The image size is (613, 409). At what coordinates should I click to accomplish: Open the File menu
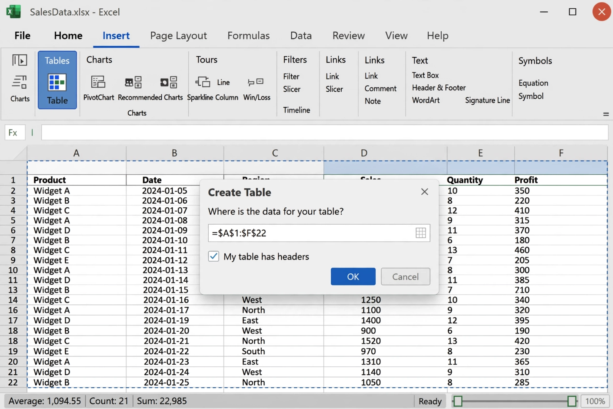23,36
